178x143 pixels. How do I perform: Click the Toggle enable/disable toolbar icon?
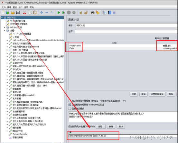52,12
